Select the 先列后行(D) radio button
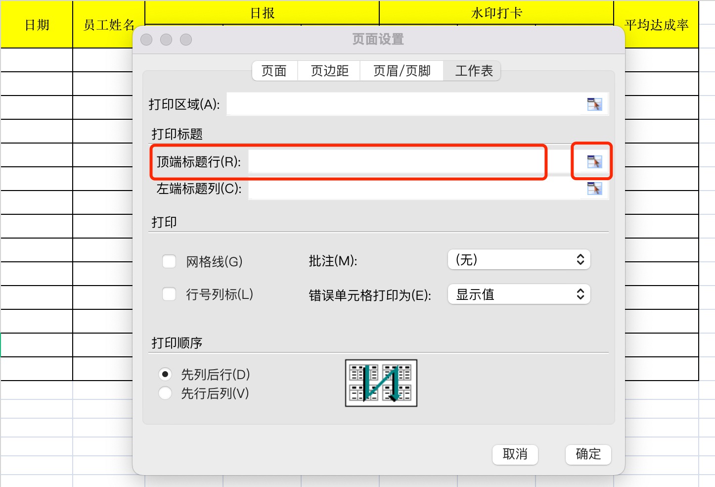Image resolution: width=715 pixels, height=487 pixels. [x=165, y=374]
